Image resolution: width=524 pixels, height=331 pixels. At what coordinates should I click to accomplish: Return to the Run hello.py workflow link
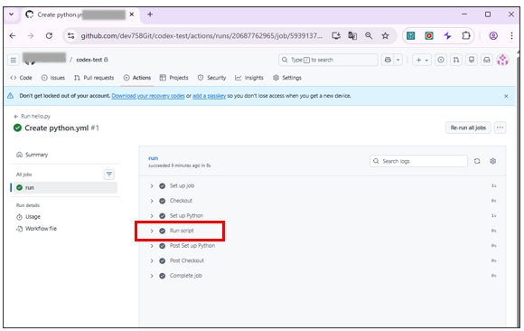click(33, 117)
